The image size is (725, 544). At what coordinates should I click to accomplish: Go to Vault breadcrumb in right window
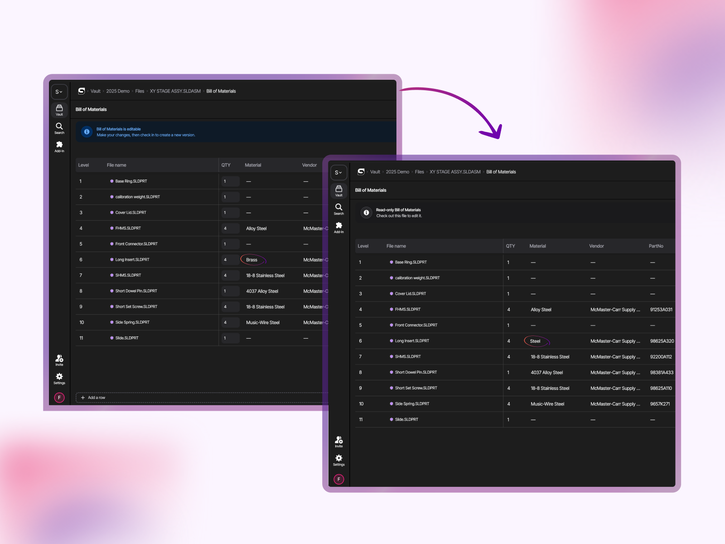[375, 172]
